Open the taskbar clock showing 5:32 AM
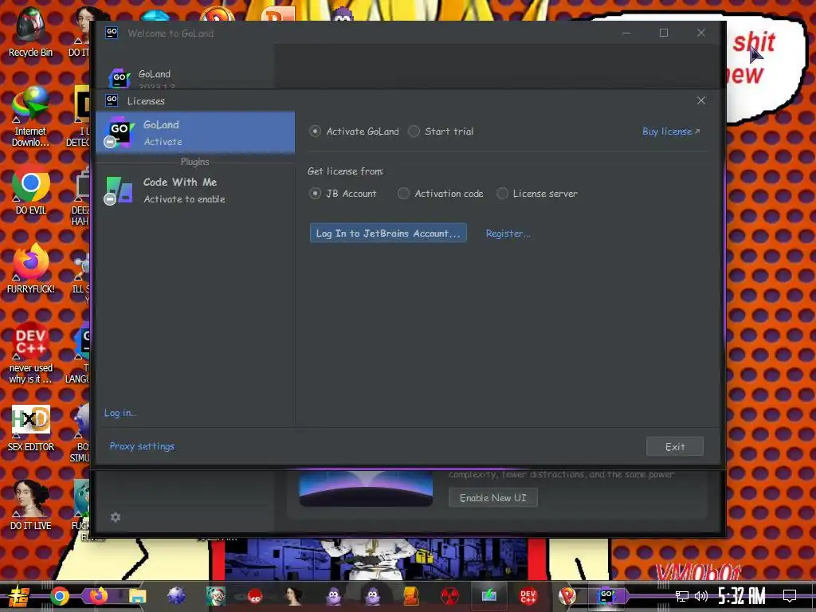The image size is (816, 612). click(742, 596)
